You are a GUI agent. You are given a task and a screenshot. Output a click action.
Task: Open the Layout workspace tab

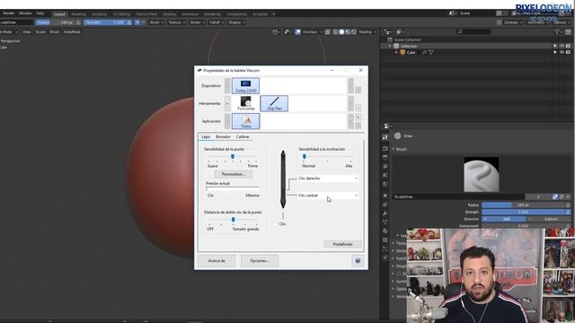tap(59, 14)
